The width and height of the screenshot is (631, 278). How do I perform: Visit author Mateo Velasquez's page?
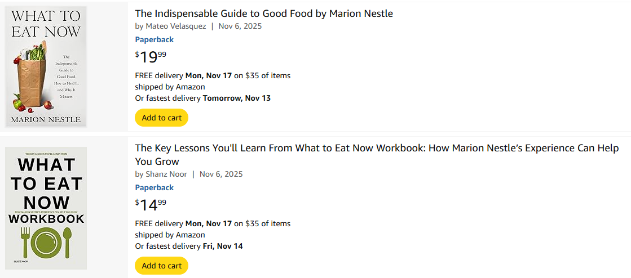tap(175, 26)
